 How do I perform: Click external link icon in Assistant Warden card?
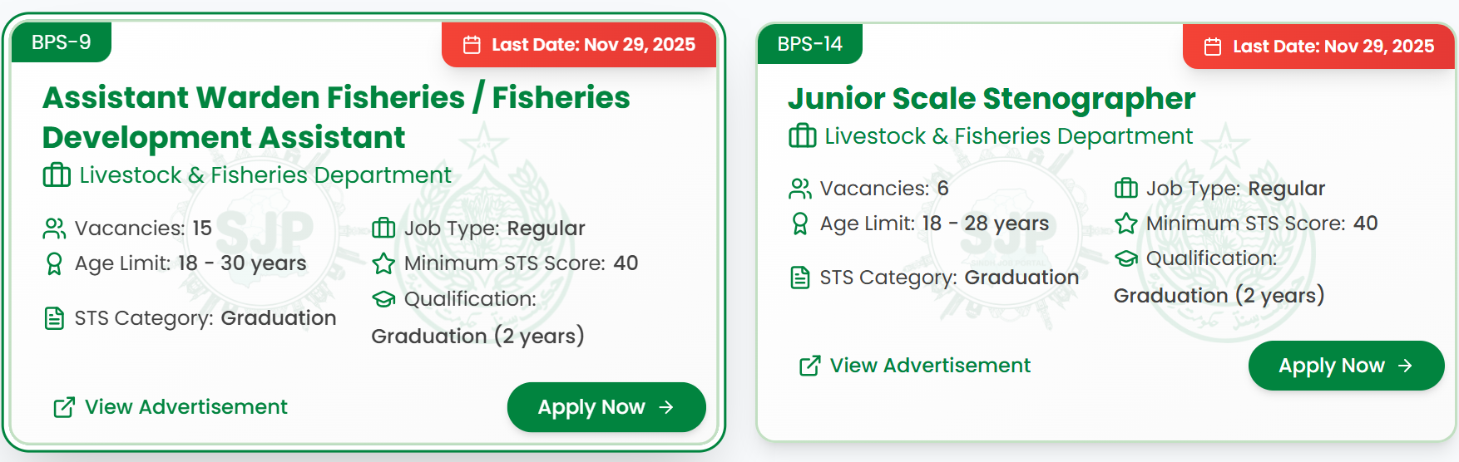[64, 407]
